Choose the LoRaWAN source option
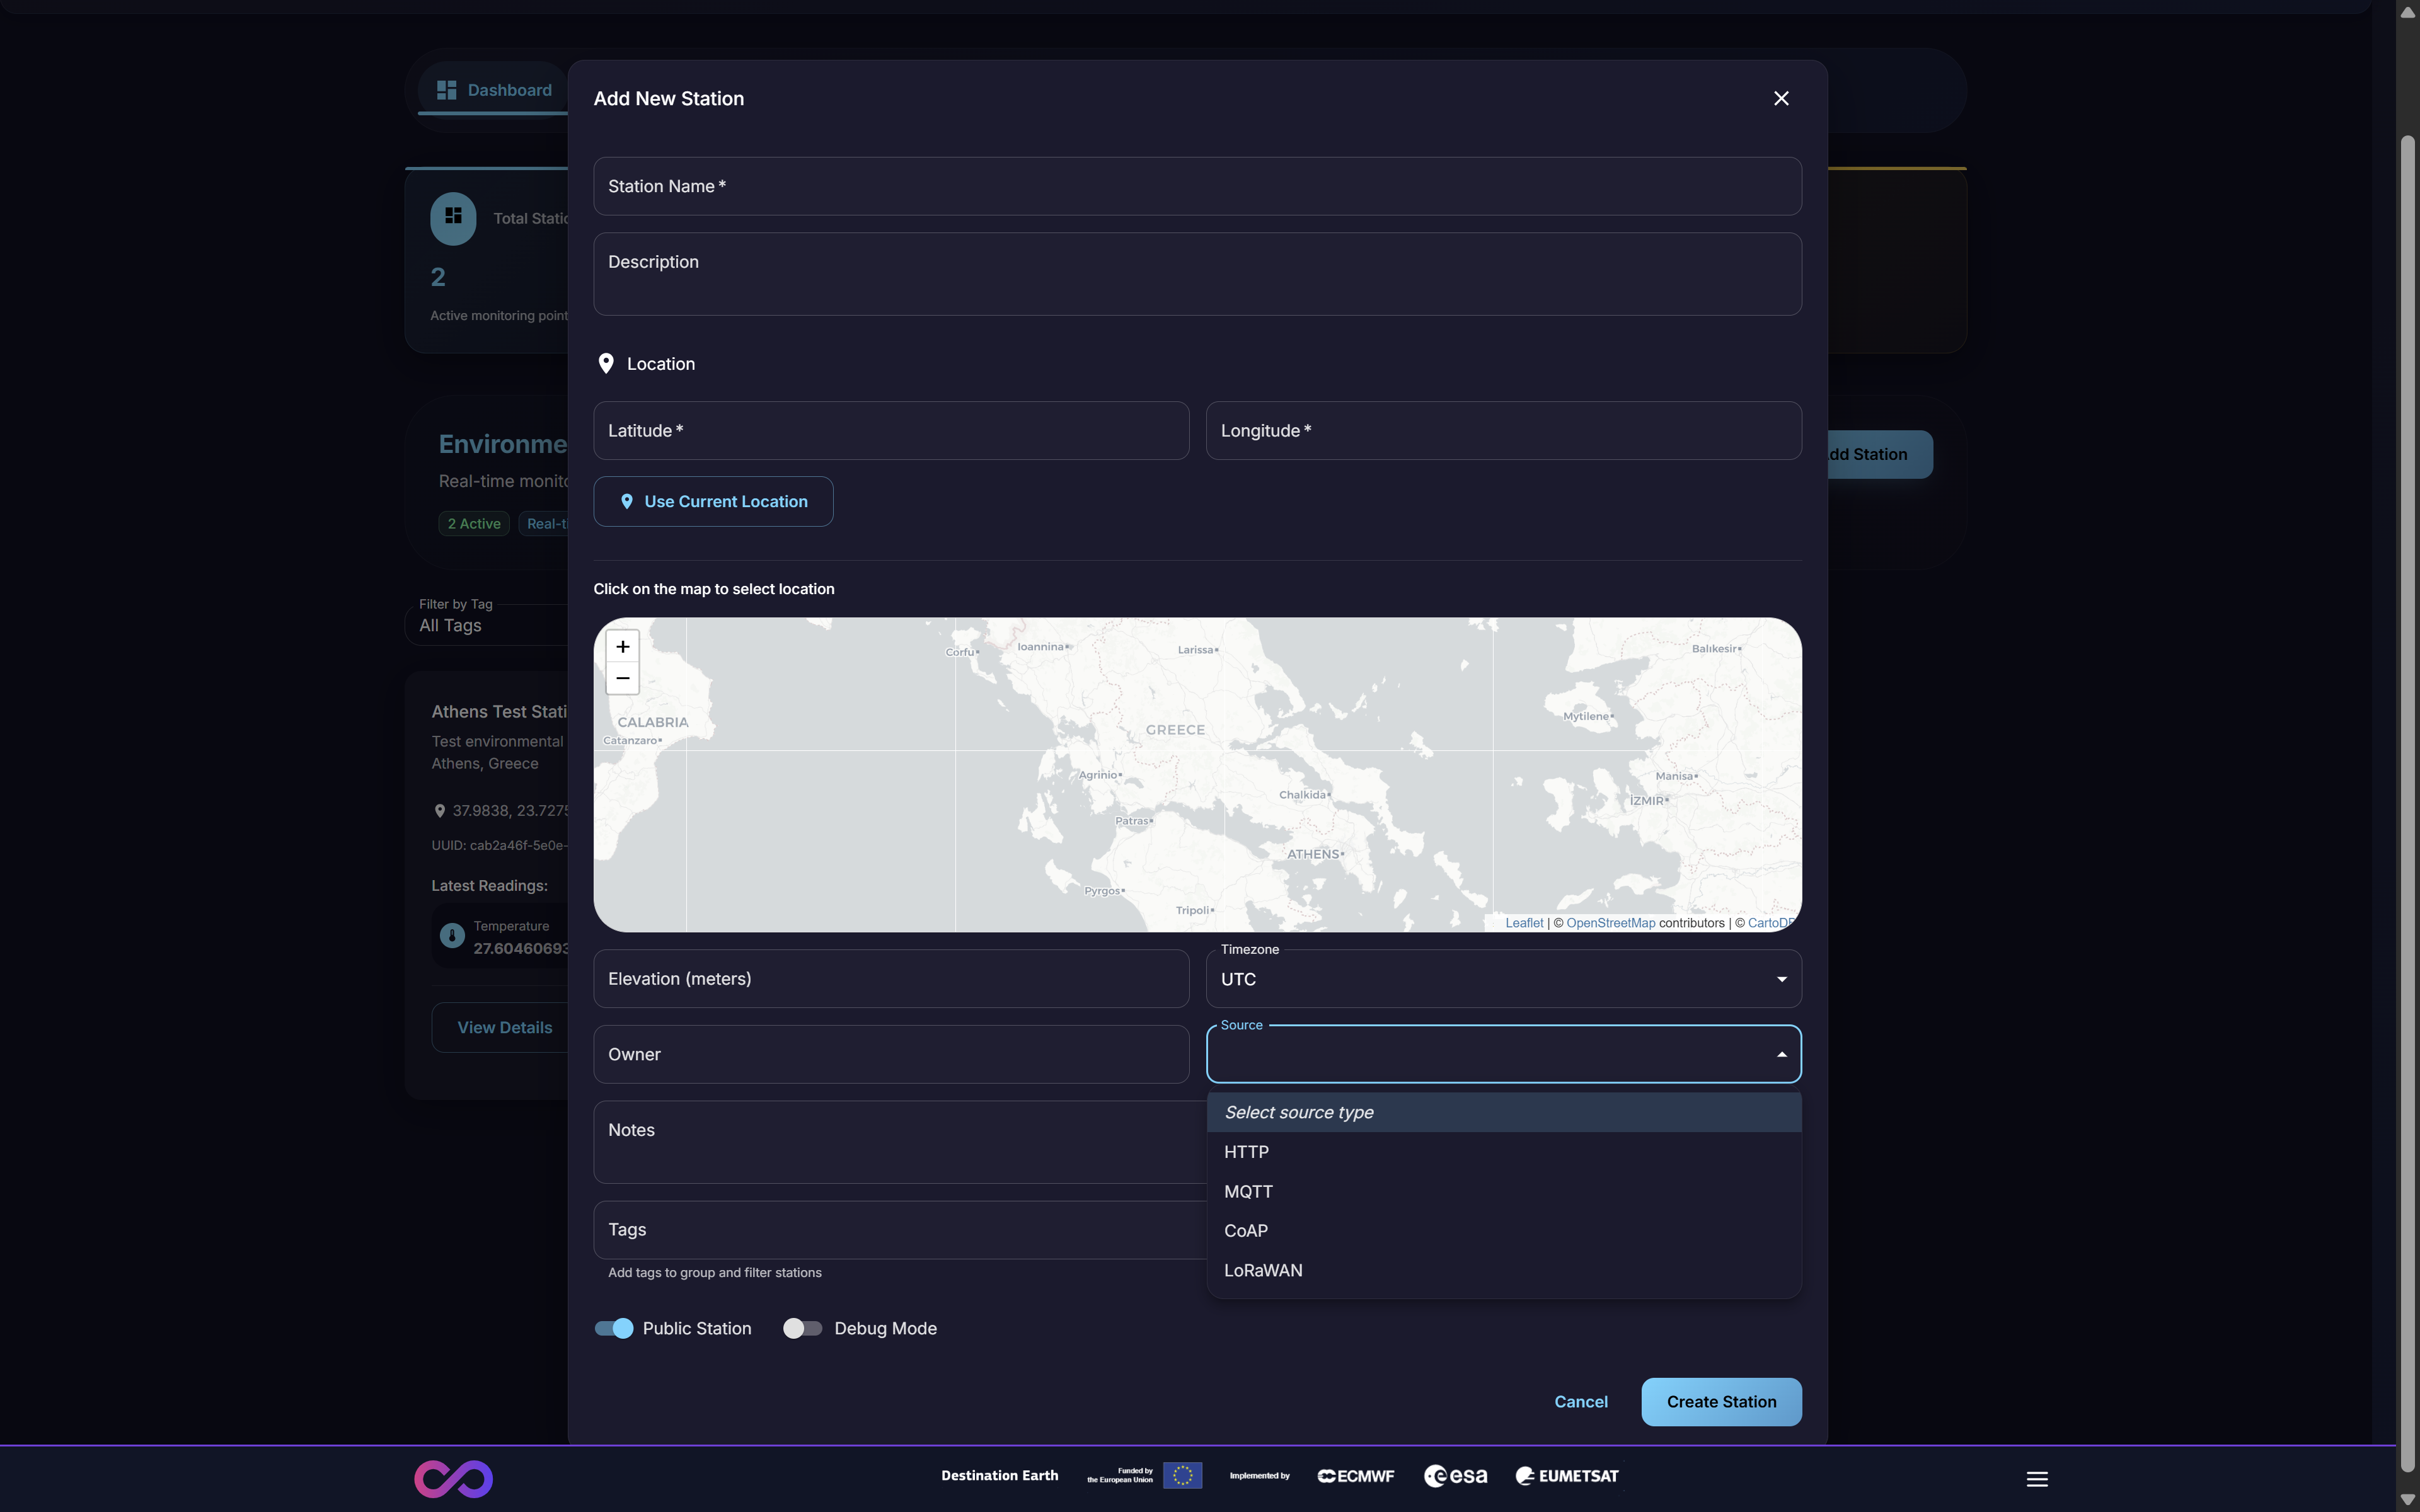This screenshot has height=1512, width=2420. (x=1263, y=1270)
